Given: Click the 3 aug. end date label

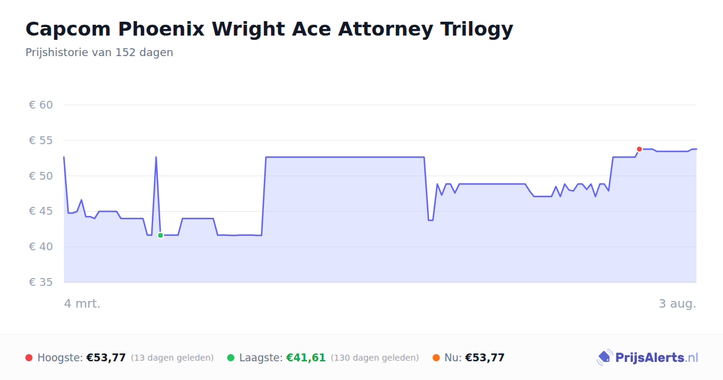Looking at the screenshot, I should 677,303.
